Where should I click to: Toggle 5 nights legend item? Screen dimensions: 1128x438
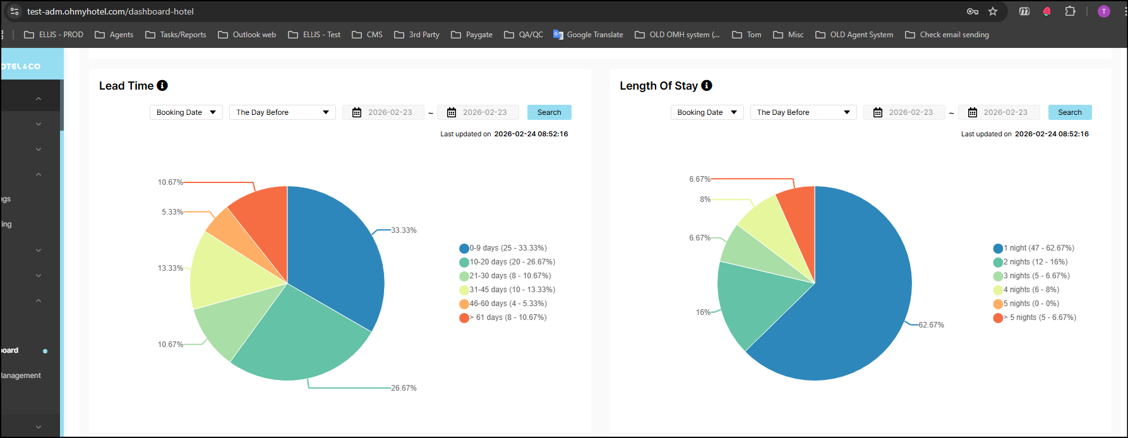[x=1026, y=304]
